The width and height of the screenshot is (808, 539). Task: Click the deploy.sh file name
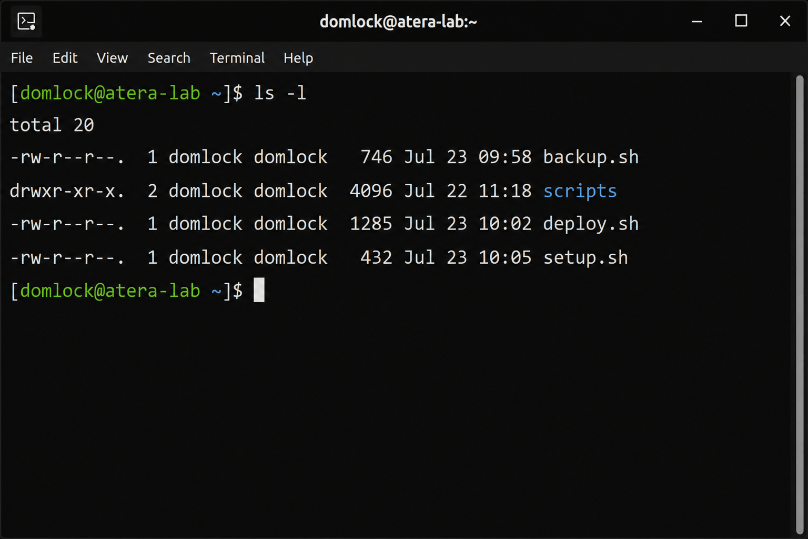pos(591,224)
